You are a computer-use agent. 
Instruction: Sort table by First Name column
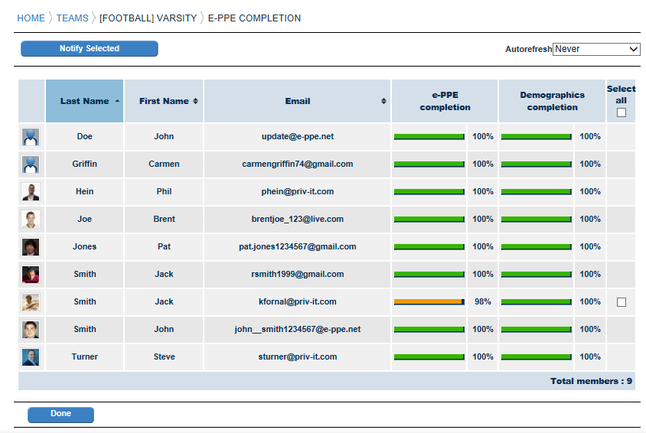(164, 101)
